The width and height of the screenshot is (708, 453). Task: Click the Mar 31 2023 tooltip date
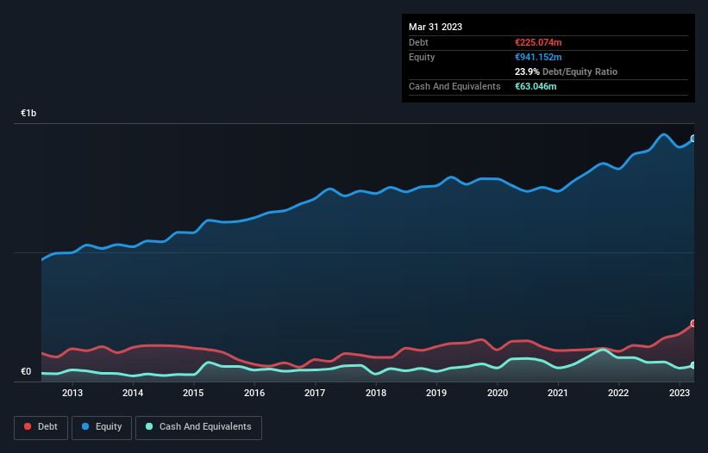click(435, 27)
